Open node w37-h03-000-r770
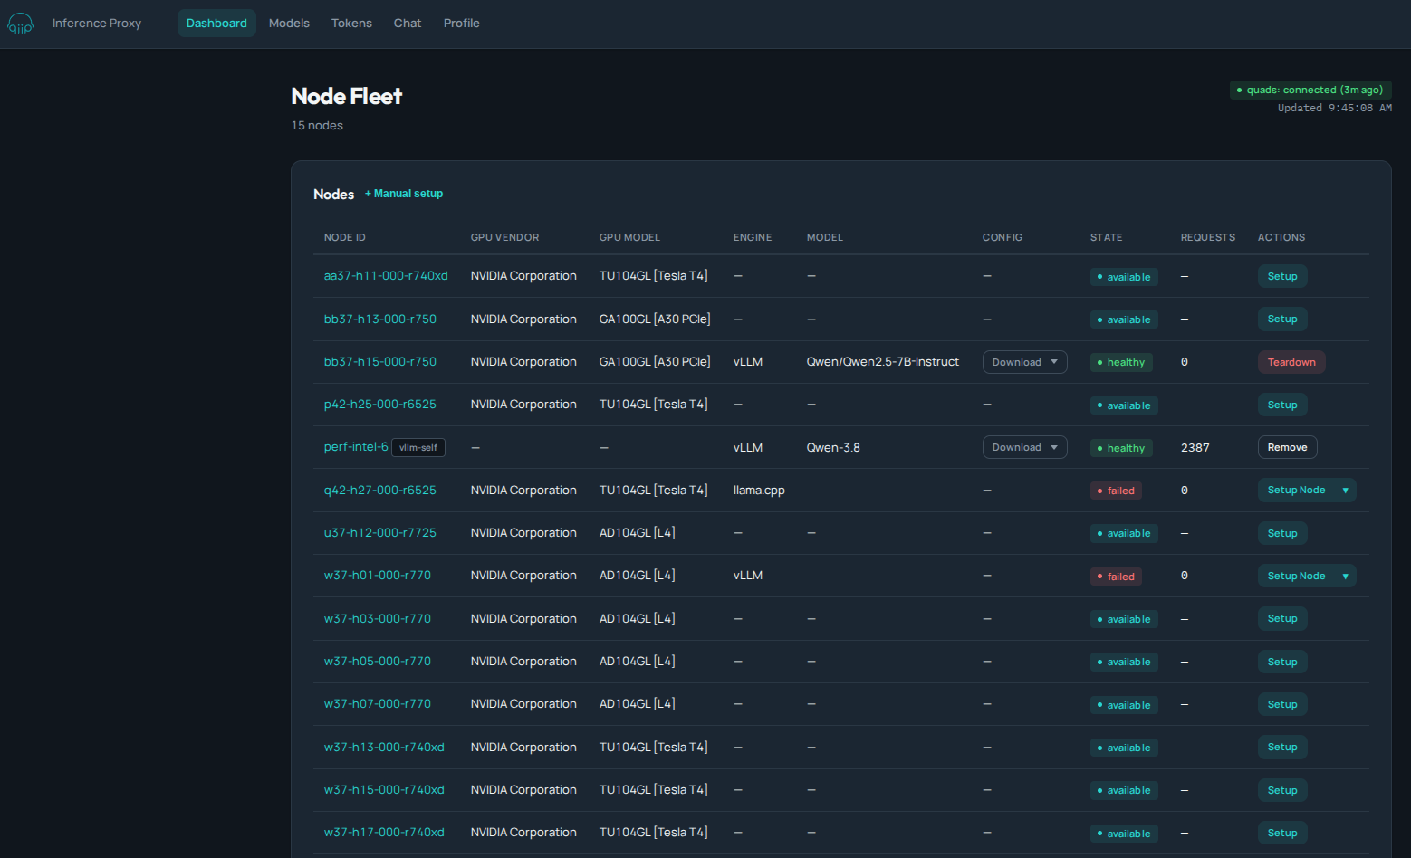Screen dimensions: 1411x858 tap(378, 619)
